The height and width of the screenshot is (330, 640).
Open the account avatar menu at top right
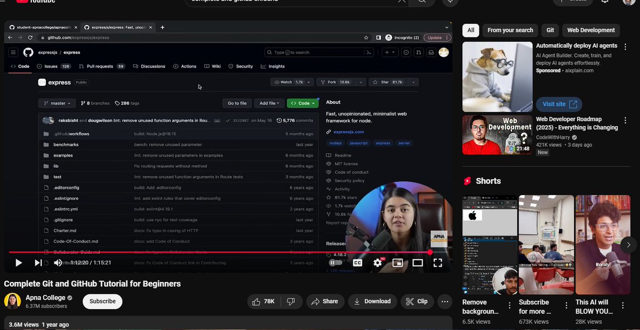[x=629, y=2]
